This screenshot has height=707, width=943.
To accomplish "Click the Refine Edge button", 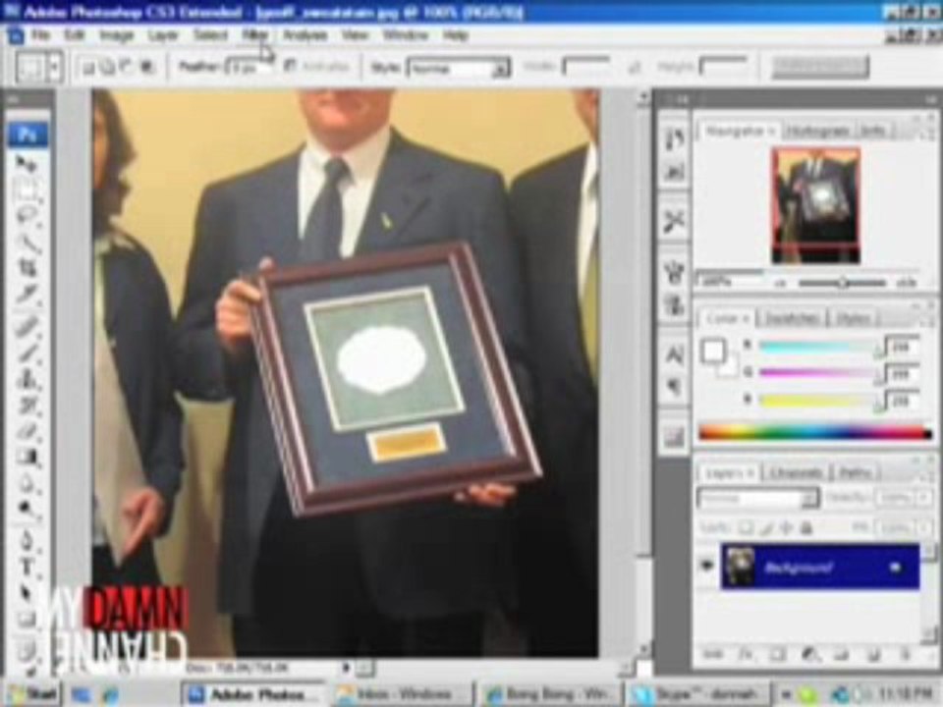I will click(x=820, y=68).
